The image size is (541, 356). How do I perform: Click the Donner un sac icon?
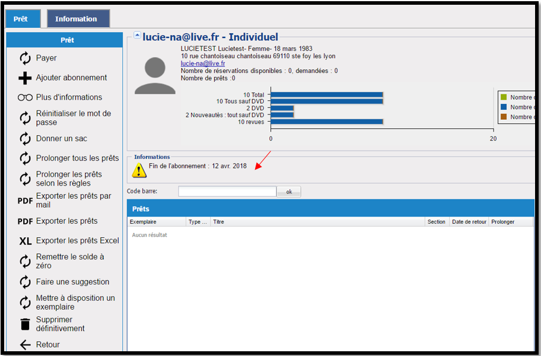tap(25, 139)
